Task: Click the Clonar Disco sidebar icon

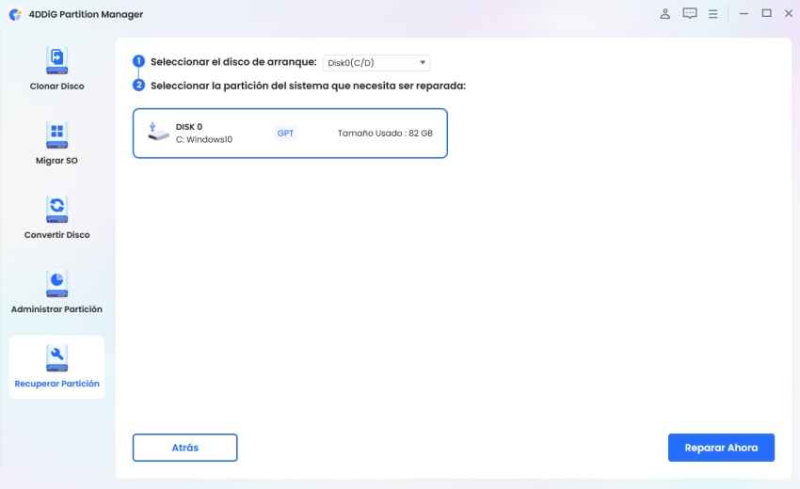Action: click(x=56, y=61)
